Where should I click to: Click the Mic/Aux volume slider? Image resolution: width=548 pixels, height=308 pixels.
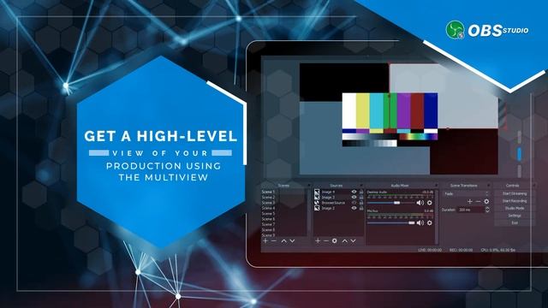[x=390, y=222]
